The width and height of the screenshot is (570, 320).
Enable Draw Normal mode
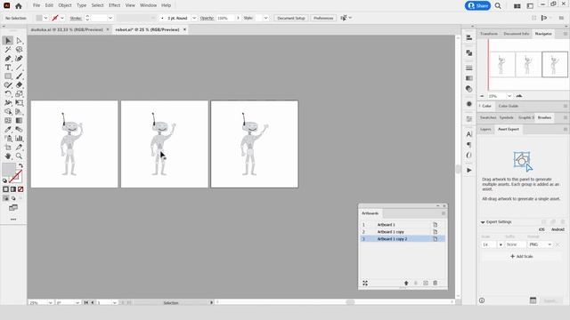pos(5,198)
